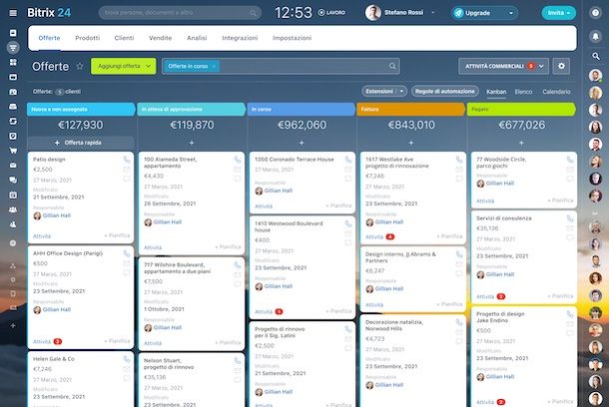Viewport: 609px width, 407px height.
Task: Open the Impostazioni tab
Action: (292, 38)
